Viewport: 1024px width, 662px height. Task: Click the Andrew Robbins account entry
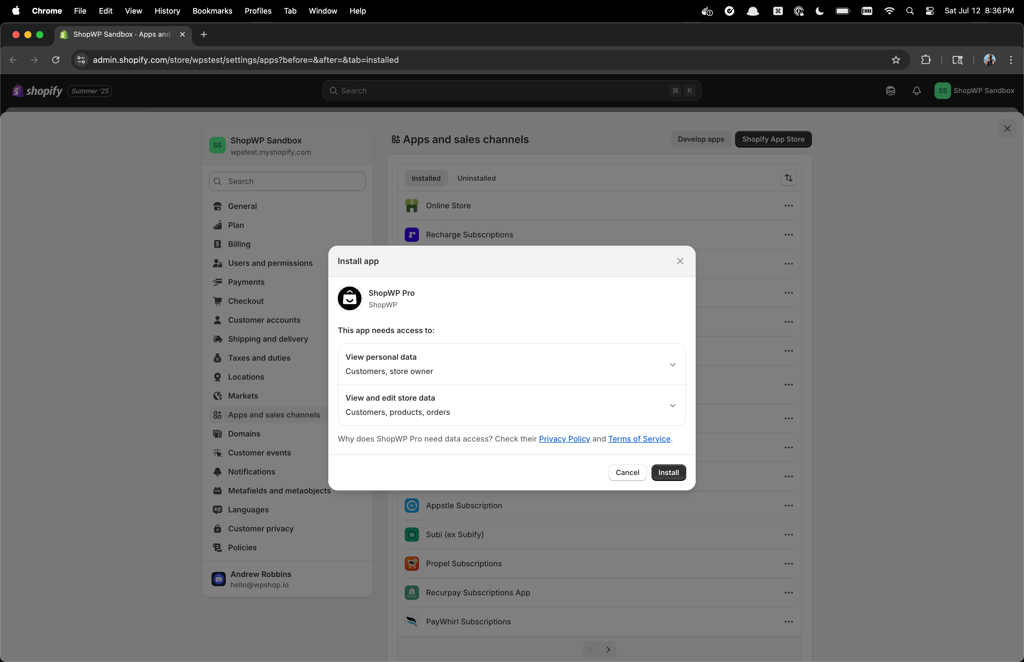(287, 579)
